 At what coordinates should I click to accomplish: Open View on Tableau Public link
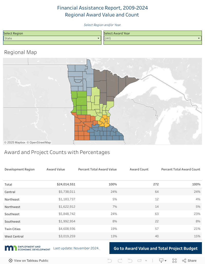point(31,260)
